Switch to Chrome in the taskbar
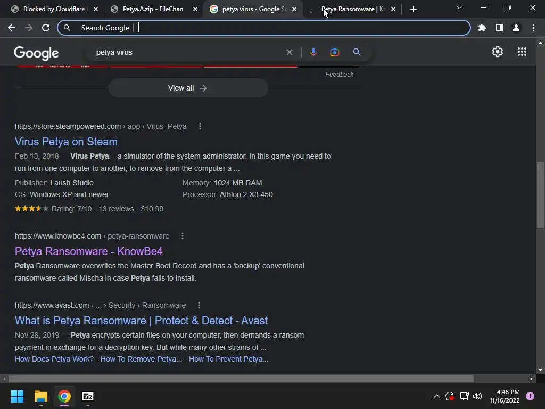Screen dimensions: 545x409 (x=64, y=396)
